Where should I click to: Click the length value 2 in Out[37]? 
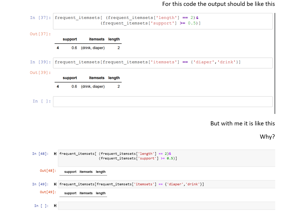(119, 48)
